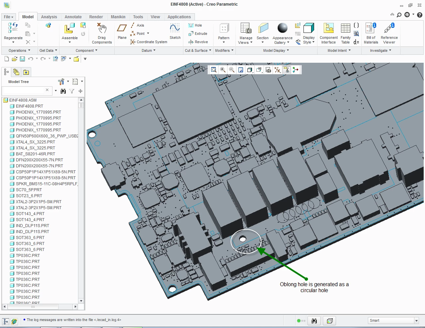Click the Model Tree vertical scrollbar down arrow
425x328 pixels.
[81, 301]
